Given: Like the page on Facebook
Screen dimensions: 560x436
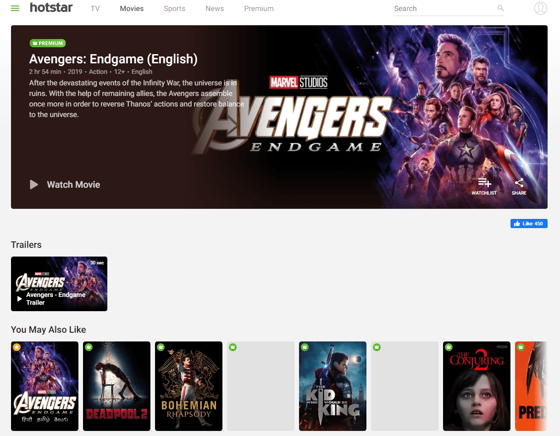Looking at the screenshot, I should coord(529,224).
